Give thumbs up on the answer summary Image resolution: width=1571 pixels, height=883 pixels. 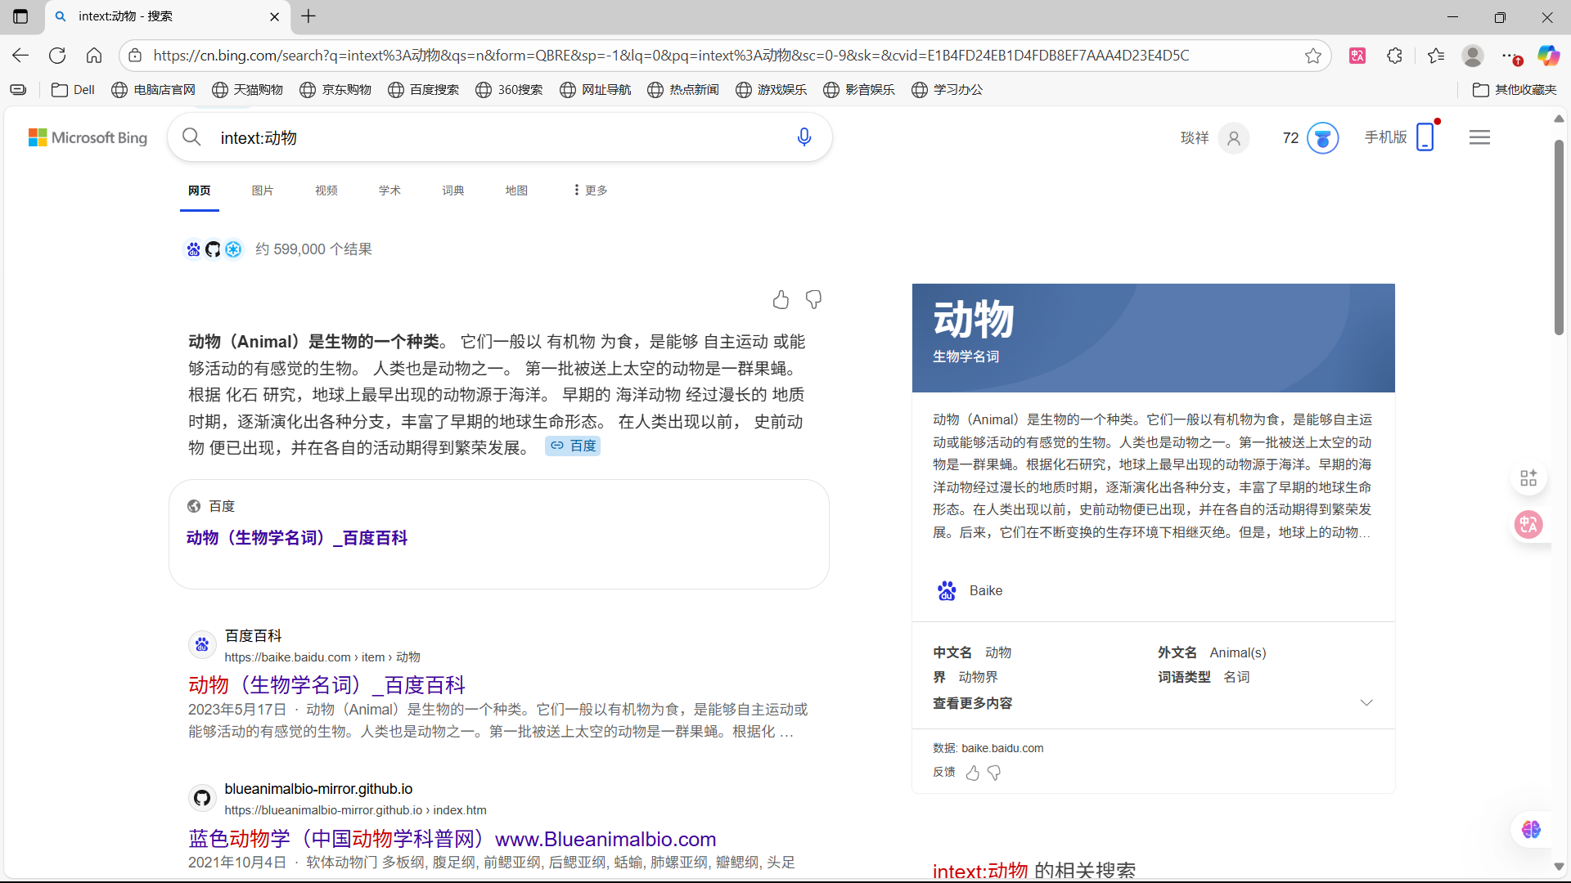coord(781,299)
